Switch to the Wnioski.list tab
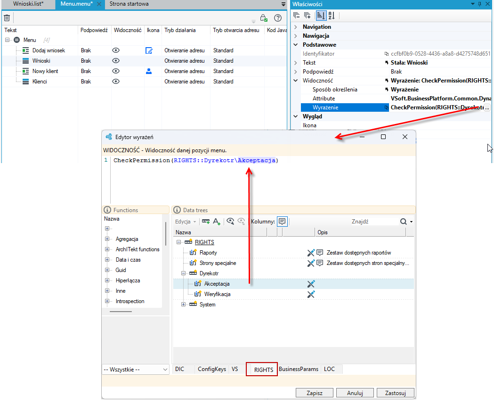Screen dimensions: 494x404 pyautogui.click(x=28, y=4)
